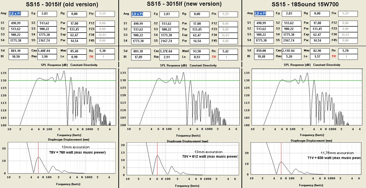
Task: Click the Sd 850,00 field
Action: pyautogui.click(x=264, y=51)
